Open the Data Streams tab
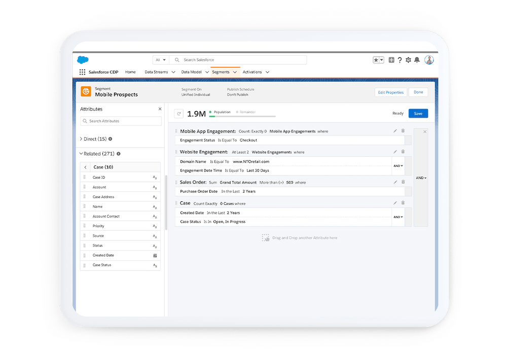The image size is (507, 358). pos(156,72)
